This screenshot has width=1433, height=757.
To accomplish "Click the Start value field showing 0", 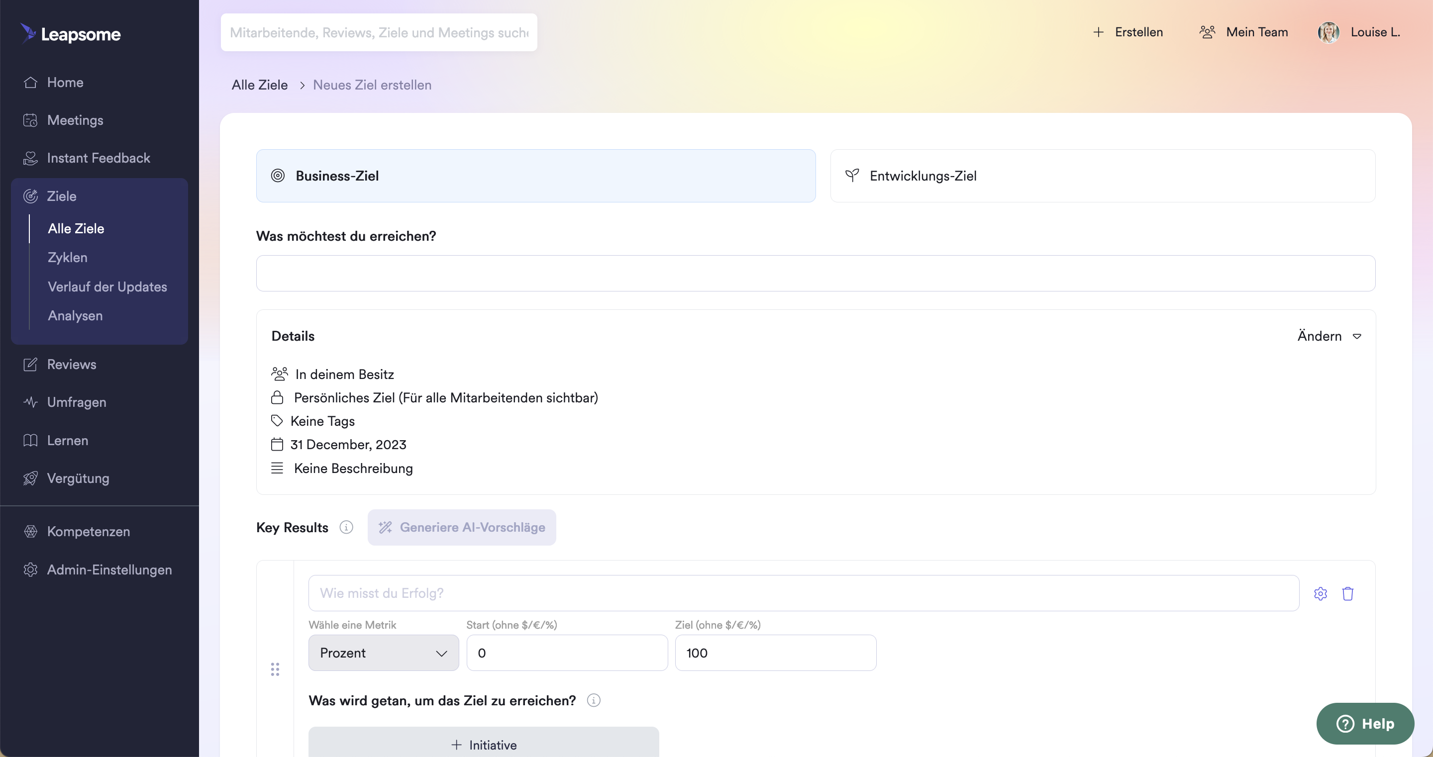I will [567, 653].
